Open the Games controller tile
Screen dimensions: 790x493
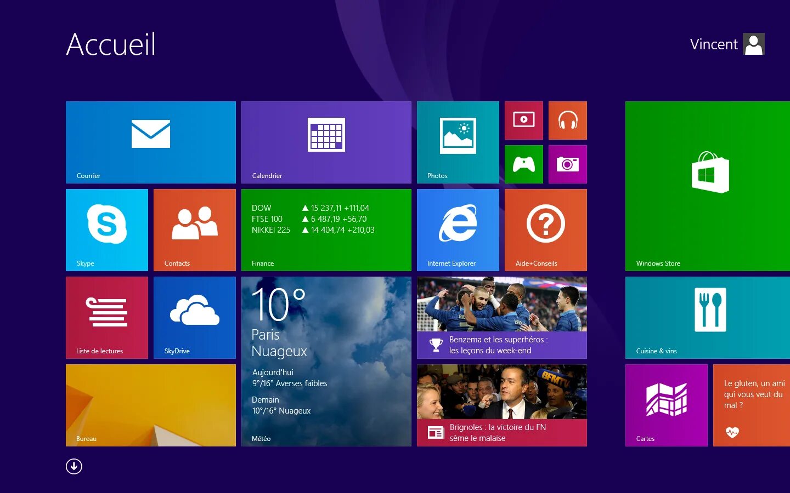(x=524, y=164)
